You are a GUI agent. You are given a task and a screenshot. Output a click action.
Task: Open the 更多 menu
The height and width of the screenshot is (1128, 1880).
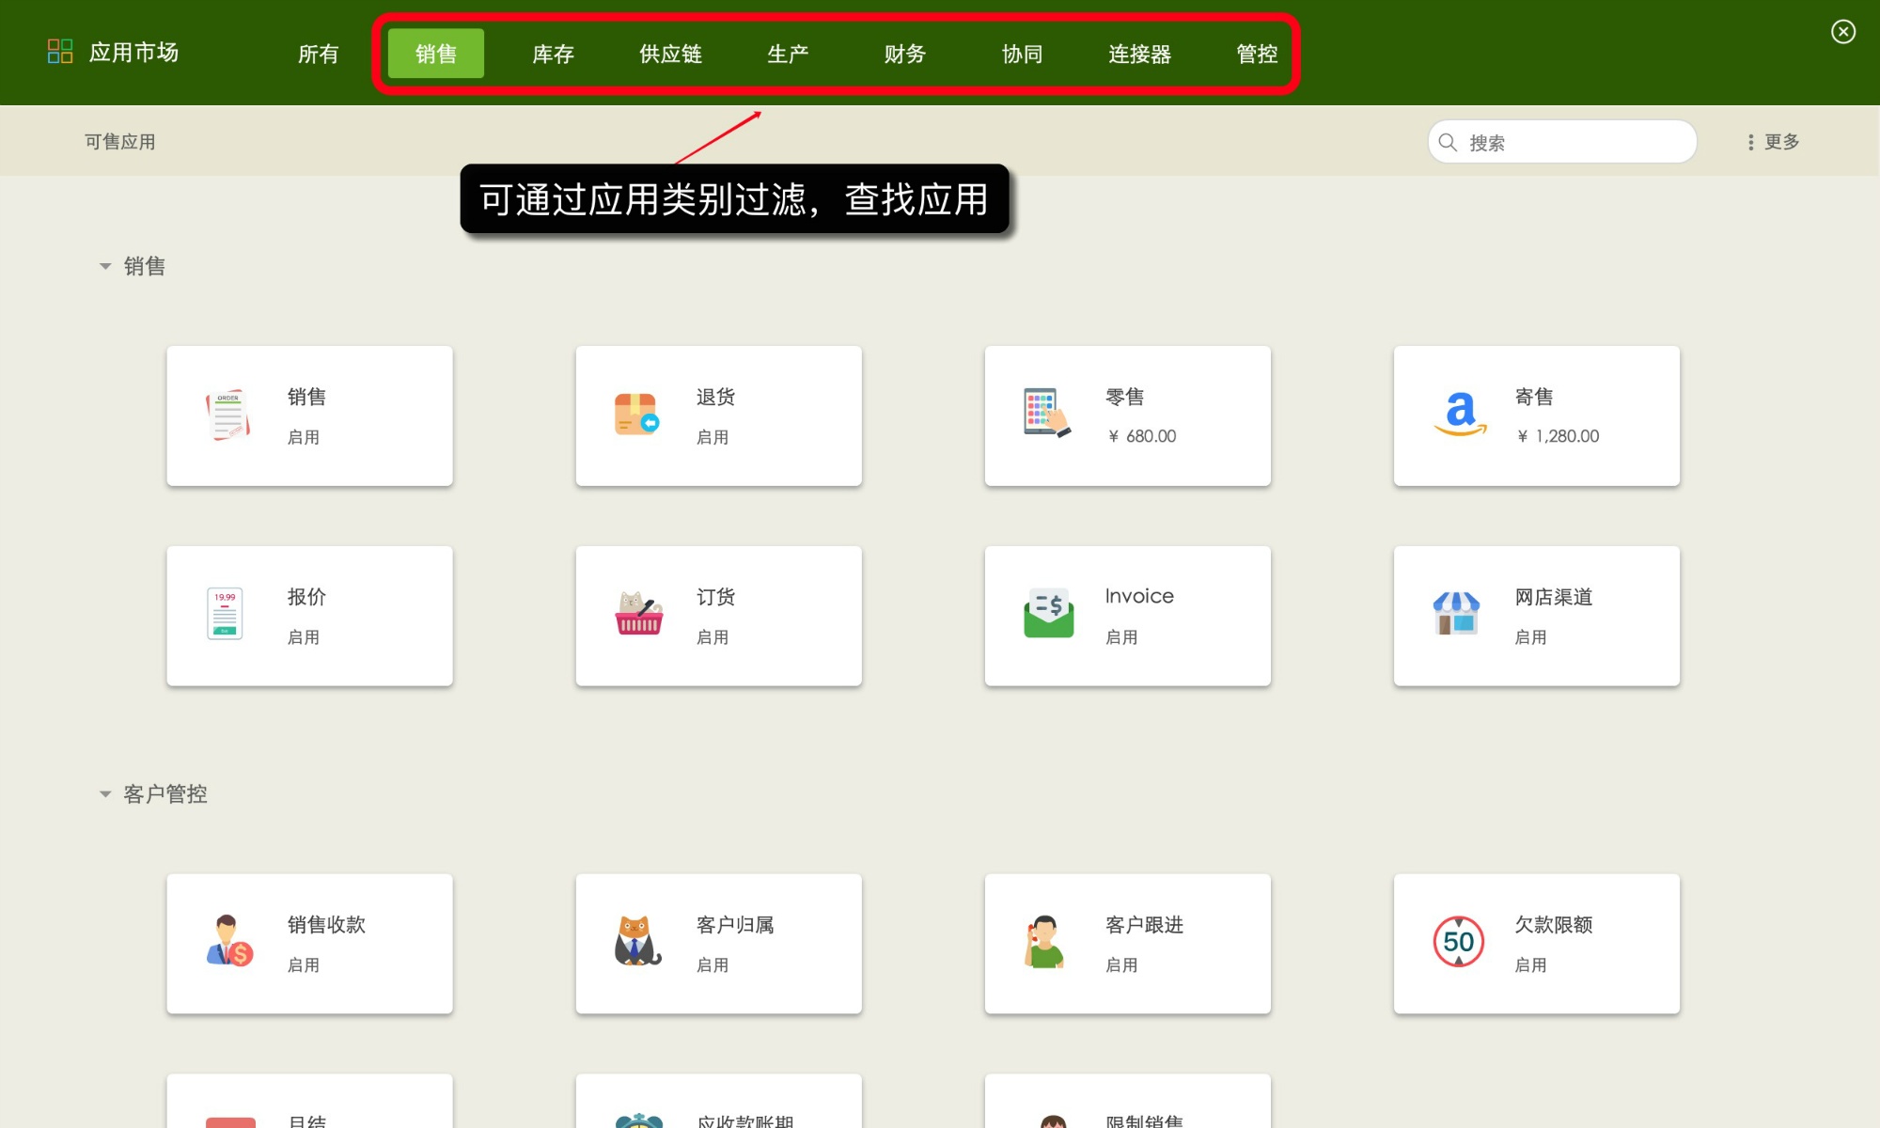tap(1773, 142)
